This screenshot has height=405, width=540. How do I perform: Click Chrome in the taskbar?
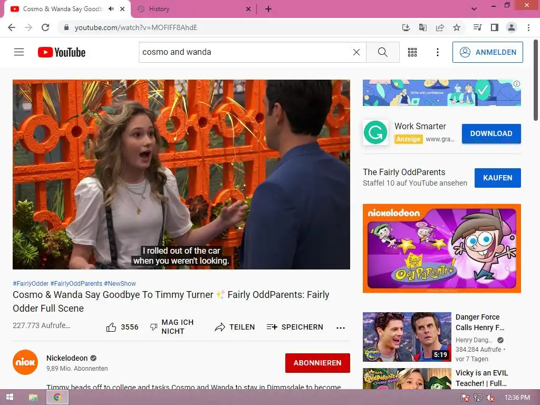click(x=57, y=398)
